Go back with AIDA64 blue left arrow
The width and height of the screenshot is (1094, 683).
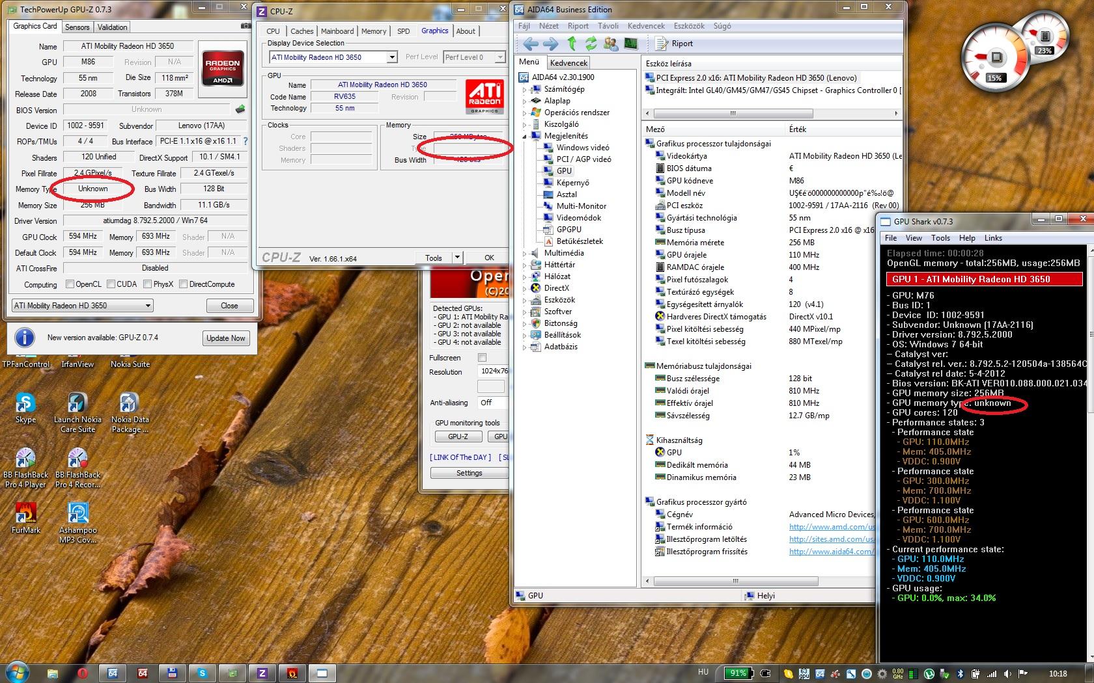(531, 44)
